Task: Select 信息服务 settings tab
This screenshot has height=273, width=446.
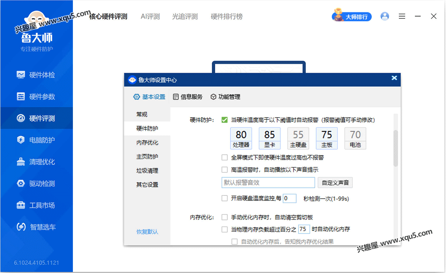Action: pyautogui.click(x=188, y=97)
